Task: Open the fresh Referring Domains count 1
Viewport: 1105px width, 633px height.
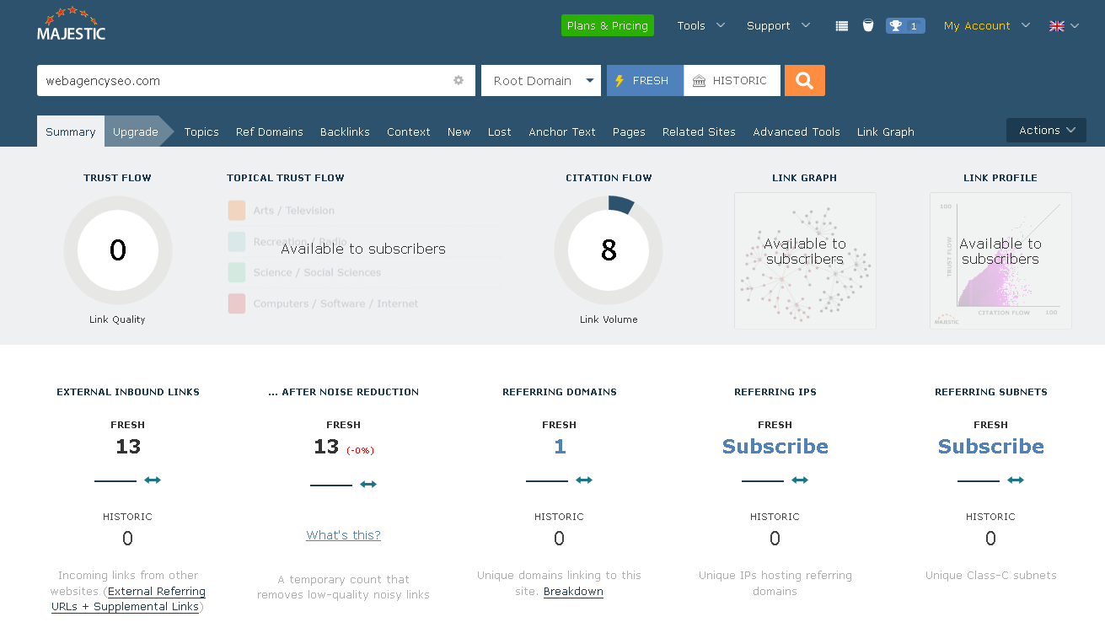Action: (x=560, y=447)
